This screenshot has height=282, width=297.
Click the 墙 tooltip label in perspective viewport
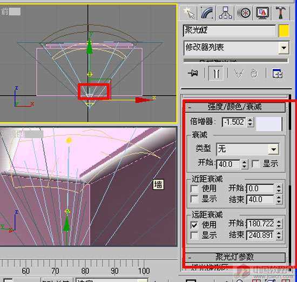point(158,185)
